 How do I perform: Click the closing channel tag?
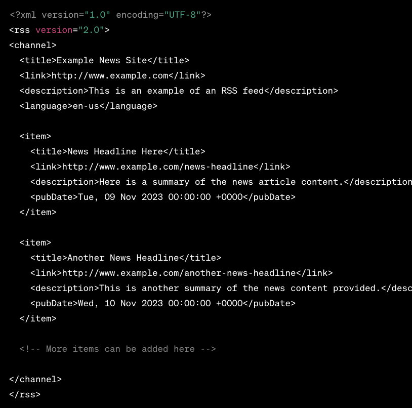point(35,379)
